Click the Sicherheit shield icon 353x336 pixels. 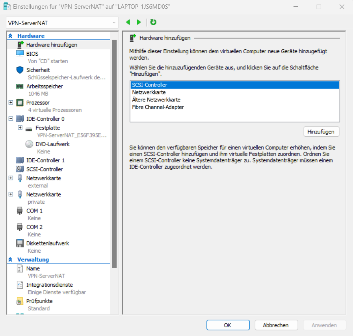(x=20, y=70)
